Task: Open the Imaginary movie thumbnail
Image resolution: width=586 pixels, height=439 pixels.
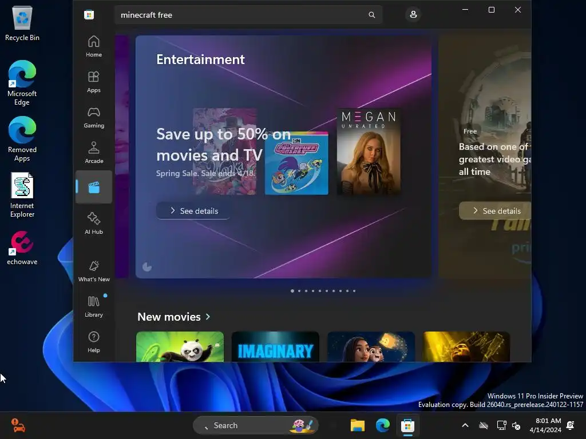Action: coord(275,347)
